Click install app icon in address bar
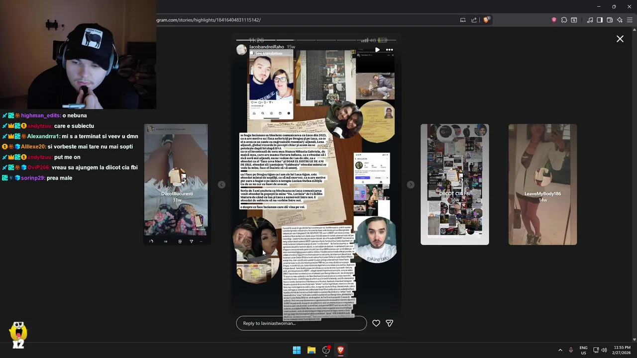This screenshot has width=637, height=358. [x=463, y=20]
